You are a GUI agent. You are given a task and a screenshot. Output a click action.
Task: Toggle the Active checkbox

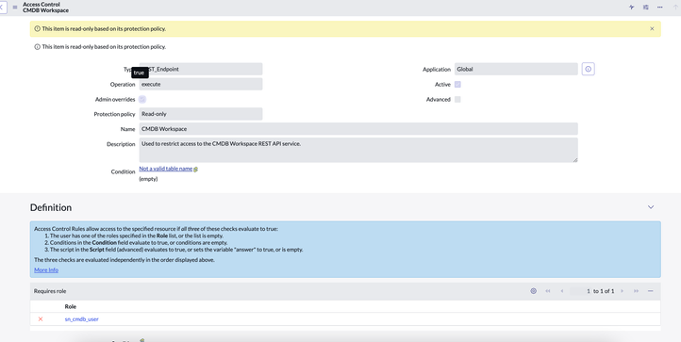[x=457, y=84]
